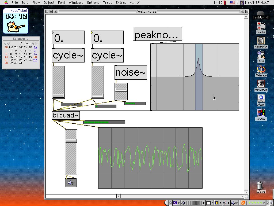
Task: Toggle the speaker audio on/off button
Action: (71, 183)
